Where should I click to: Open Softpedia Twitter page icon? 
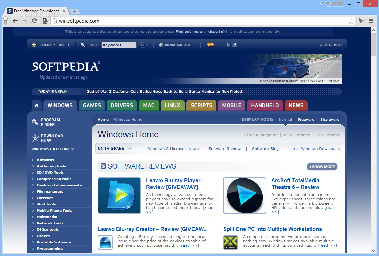tap(228, 45)
